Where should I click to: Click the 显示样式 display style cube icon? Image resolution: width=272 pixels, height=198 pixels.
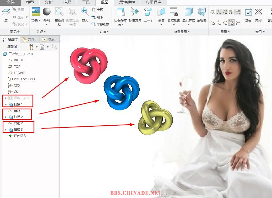pos(189,12)
